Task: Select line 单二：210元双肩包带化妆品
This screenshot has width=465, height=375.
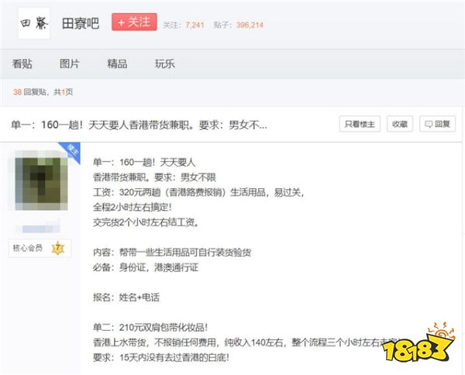Action: click(x=150, y=327)
